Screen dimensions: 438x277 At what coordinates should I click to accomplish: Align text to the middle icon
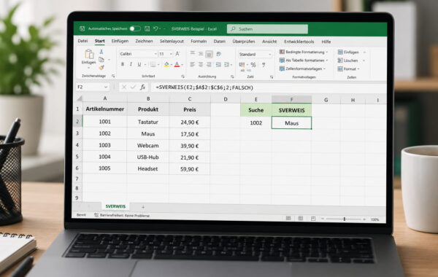click(201, 53)
